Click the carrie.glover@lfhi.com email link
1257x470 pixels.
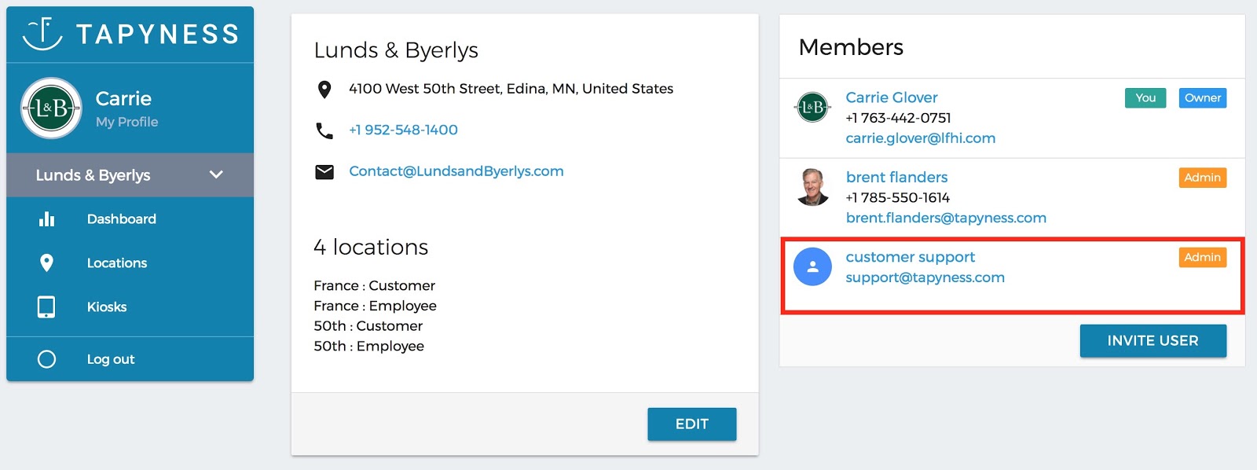(921, 138)
